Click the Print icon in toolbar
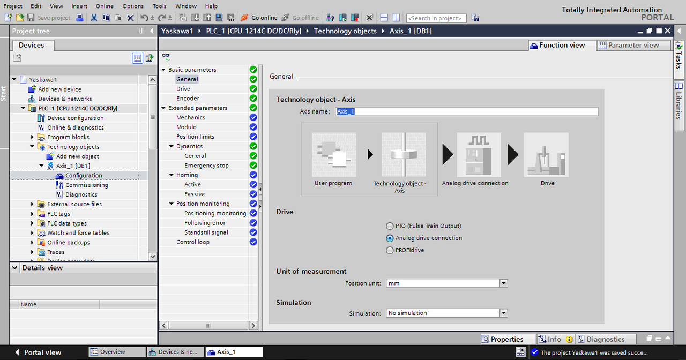Viewport: 686px width, 360px height. 79,18
